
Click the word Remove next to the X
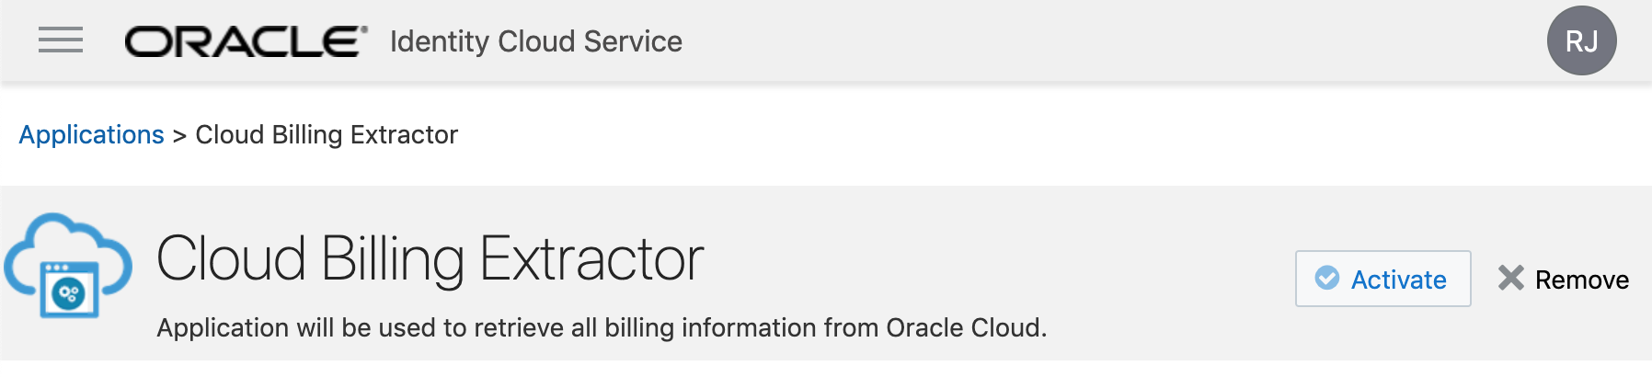1582,280
